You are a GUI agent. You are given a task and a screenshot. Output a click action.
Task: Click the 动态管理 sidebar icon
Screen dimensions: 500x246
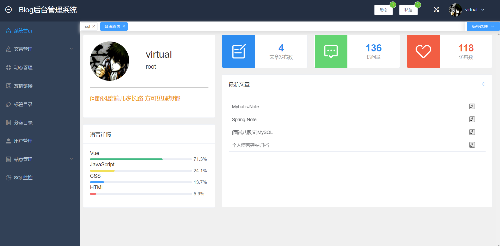point(8,68)
